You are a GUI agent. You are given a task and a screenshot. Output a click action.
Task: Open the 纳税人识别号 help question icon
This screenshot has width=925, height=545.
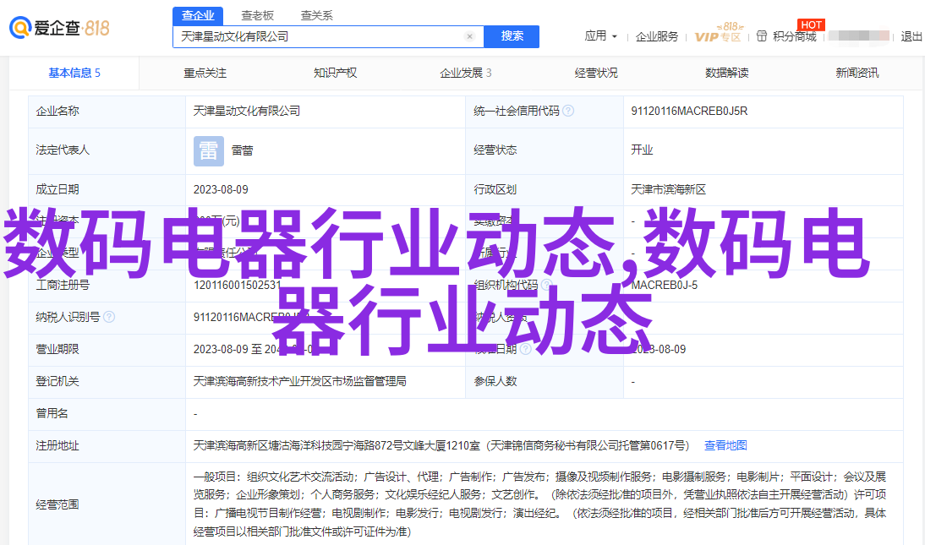[109, 317]
